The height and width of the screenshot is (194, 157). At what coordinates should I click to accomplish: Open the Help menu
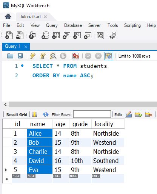(x=152, y=25)
